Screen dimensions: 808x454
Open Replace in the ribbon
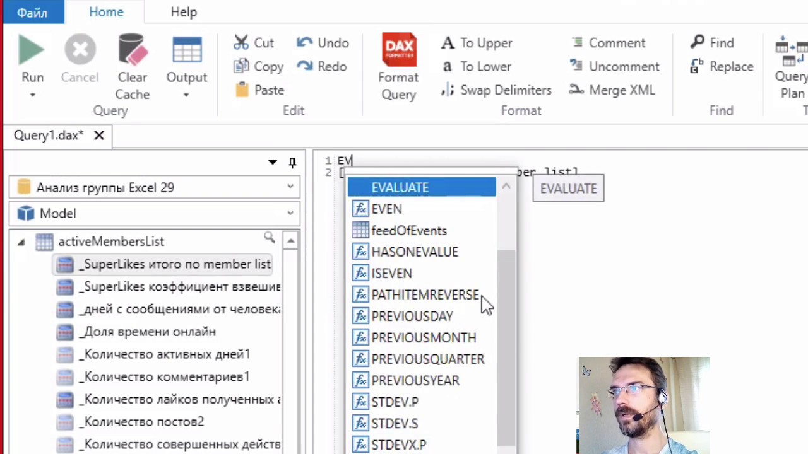722,66
